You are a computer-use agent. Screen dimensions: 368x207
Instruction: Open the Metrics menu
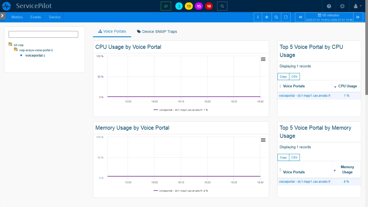click(17, 17)
